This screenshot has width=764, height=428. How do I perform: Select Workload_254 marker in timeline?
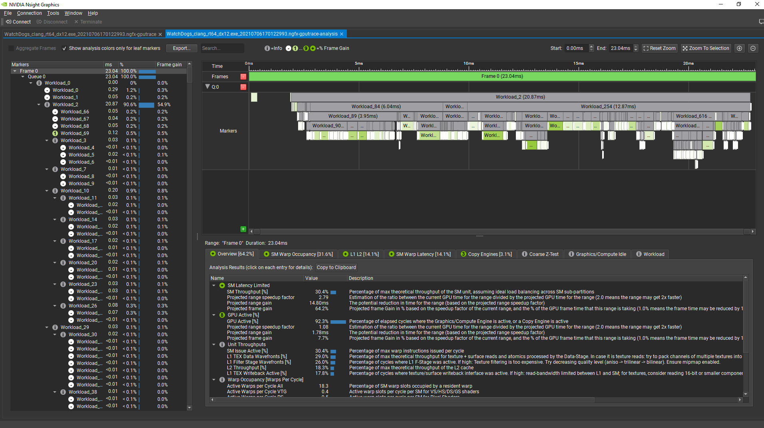[x=609, y=107]
